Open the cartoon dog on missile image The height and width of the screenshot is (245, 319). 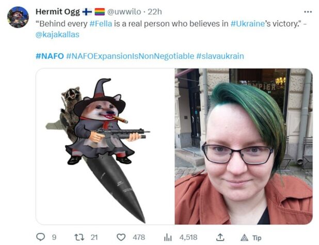(x=105, y=146)
